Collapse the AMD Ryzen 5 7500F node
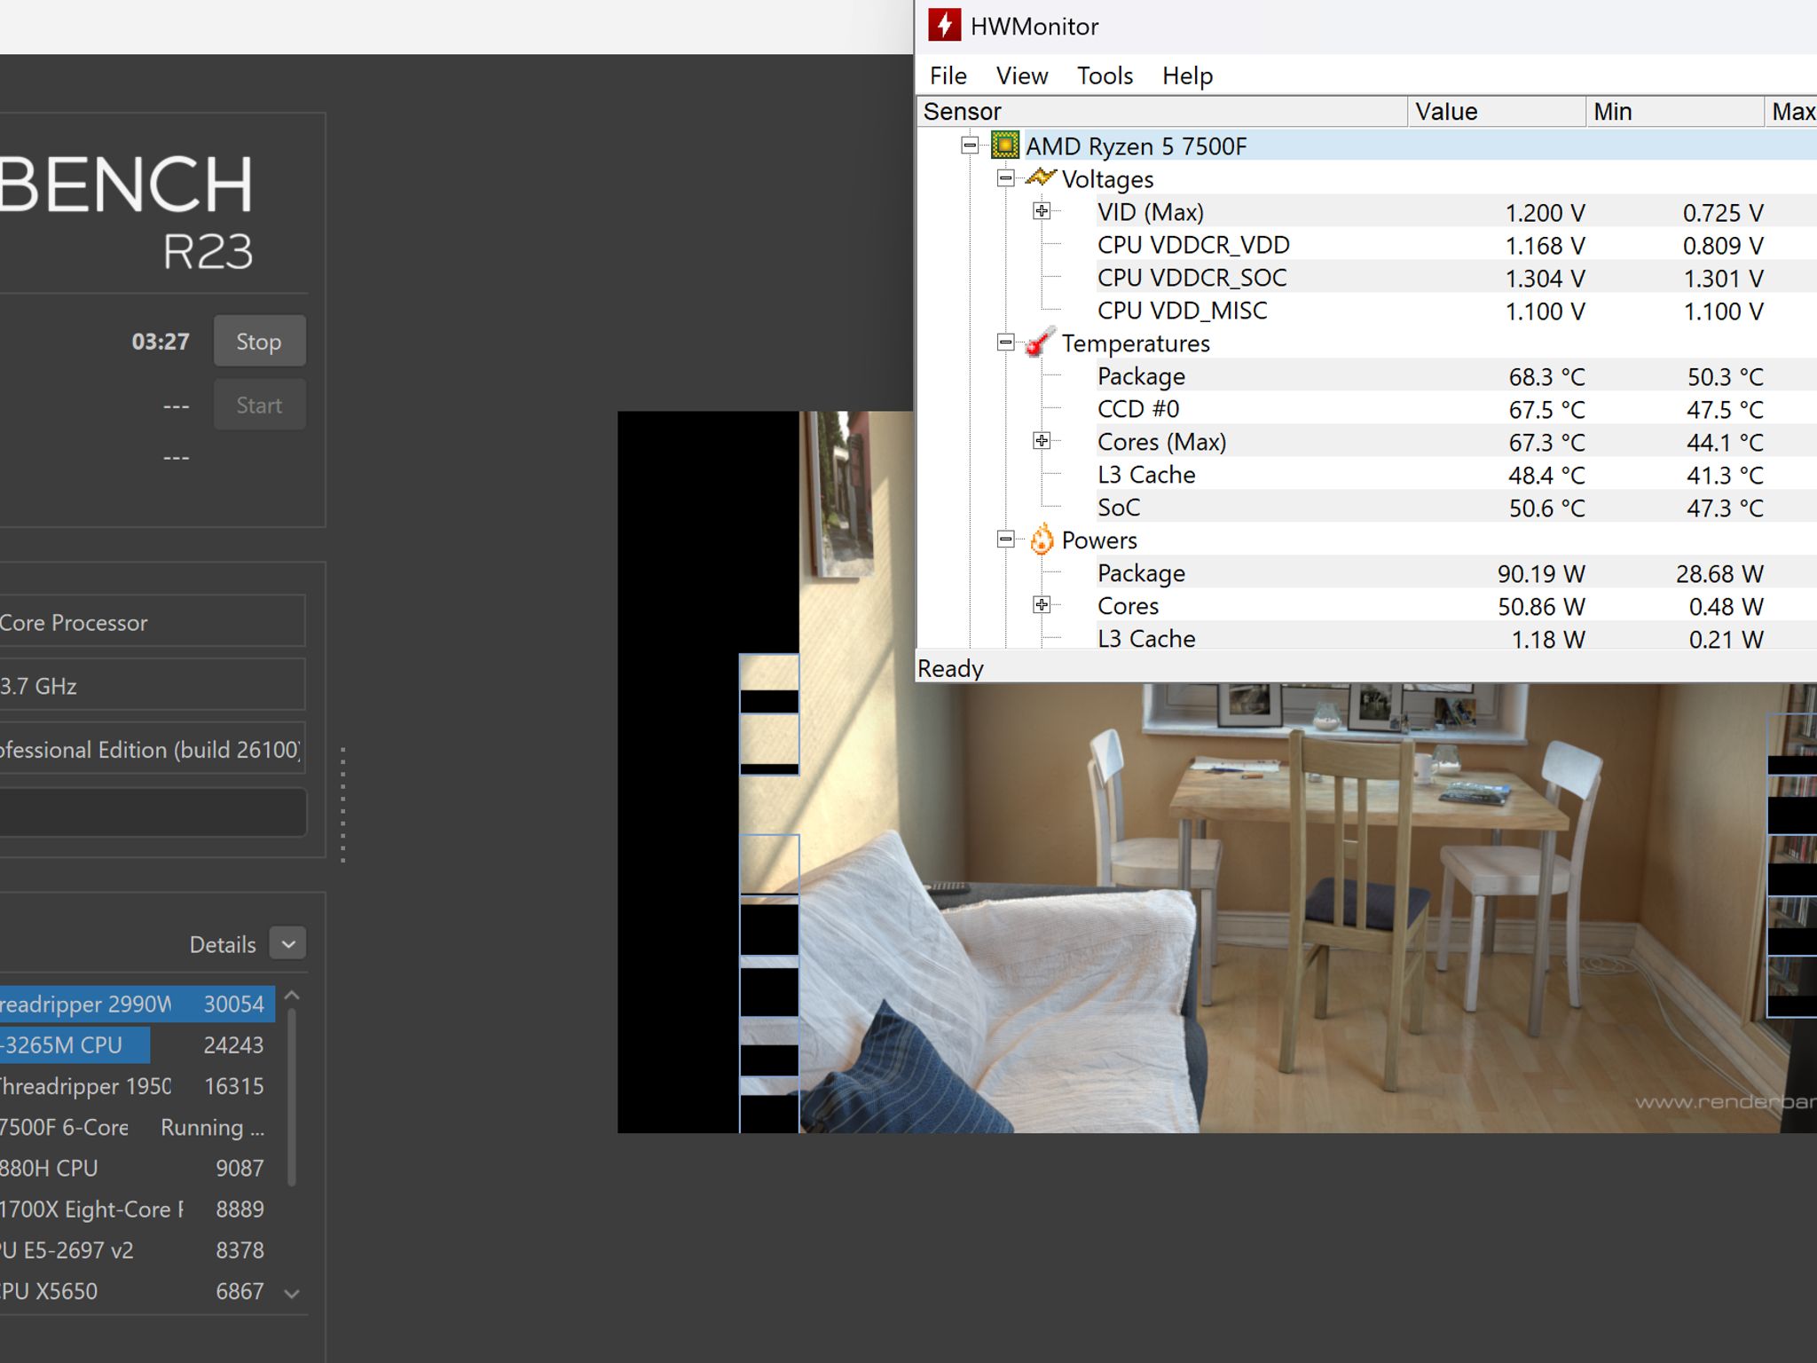Image resolution: width=1817 pixels, height=1363 pixels. 970,145
